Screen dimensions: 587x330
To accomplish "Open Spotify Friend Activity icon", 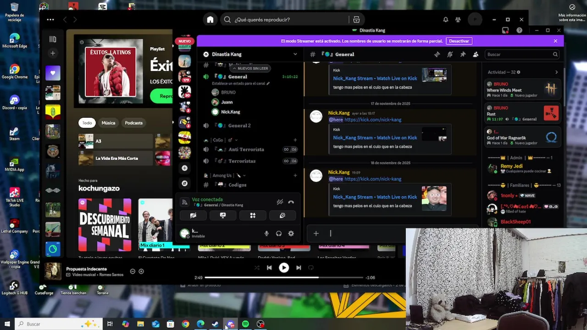I will pyautogui.click(x=458, y=20).
